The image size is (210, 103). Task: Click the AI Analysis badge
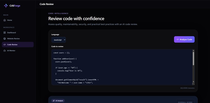click(58, 101)
